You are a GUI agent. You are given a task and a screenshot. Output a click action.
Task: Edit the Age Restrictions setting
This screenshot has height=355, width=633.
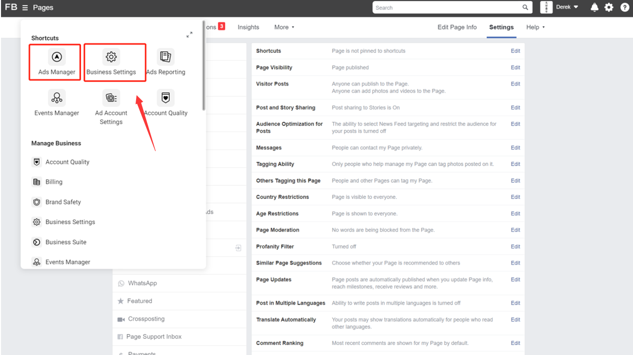tap(516, 214)
